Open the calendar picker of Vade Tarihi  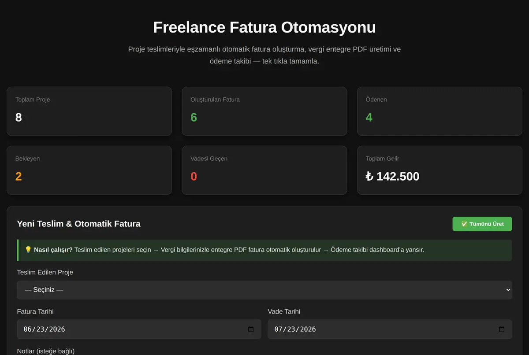tap(502, 329)
